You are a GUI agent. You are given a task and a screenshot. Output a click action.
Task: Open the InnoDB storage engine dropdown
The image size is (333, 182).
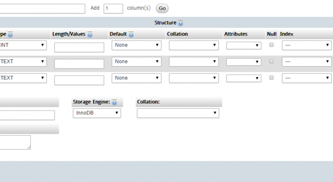click(96, 113)
